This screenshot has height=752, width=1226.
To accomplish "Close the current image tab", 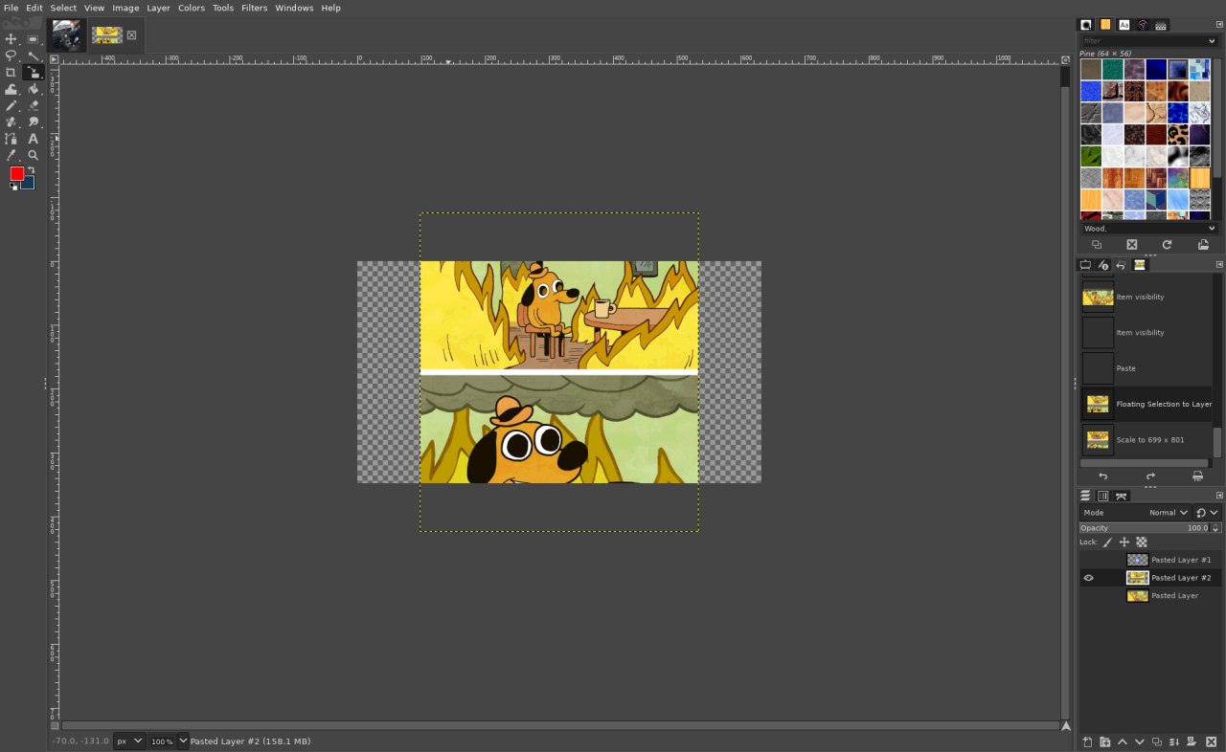I will [x=131, y=35].
